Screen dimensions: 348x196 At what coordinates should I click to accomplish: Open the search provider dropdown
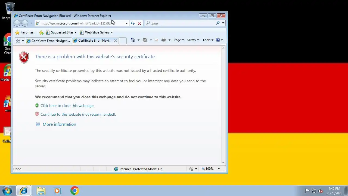[223, 23]
